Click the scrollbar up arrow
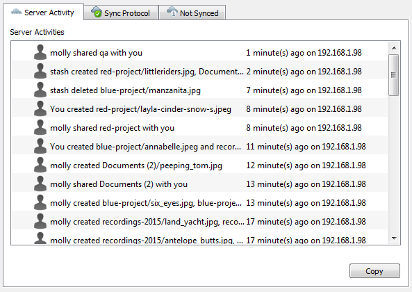 click(x=394, y=48)
